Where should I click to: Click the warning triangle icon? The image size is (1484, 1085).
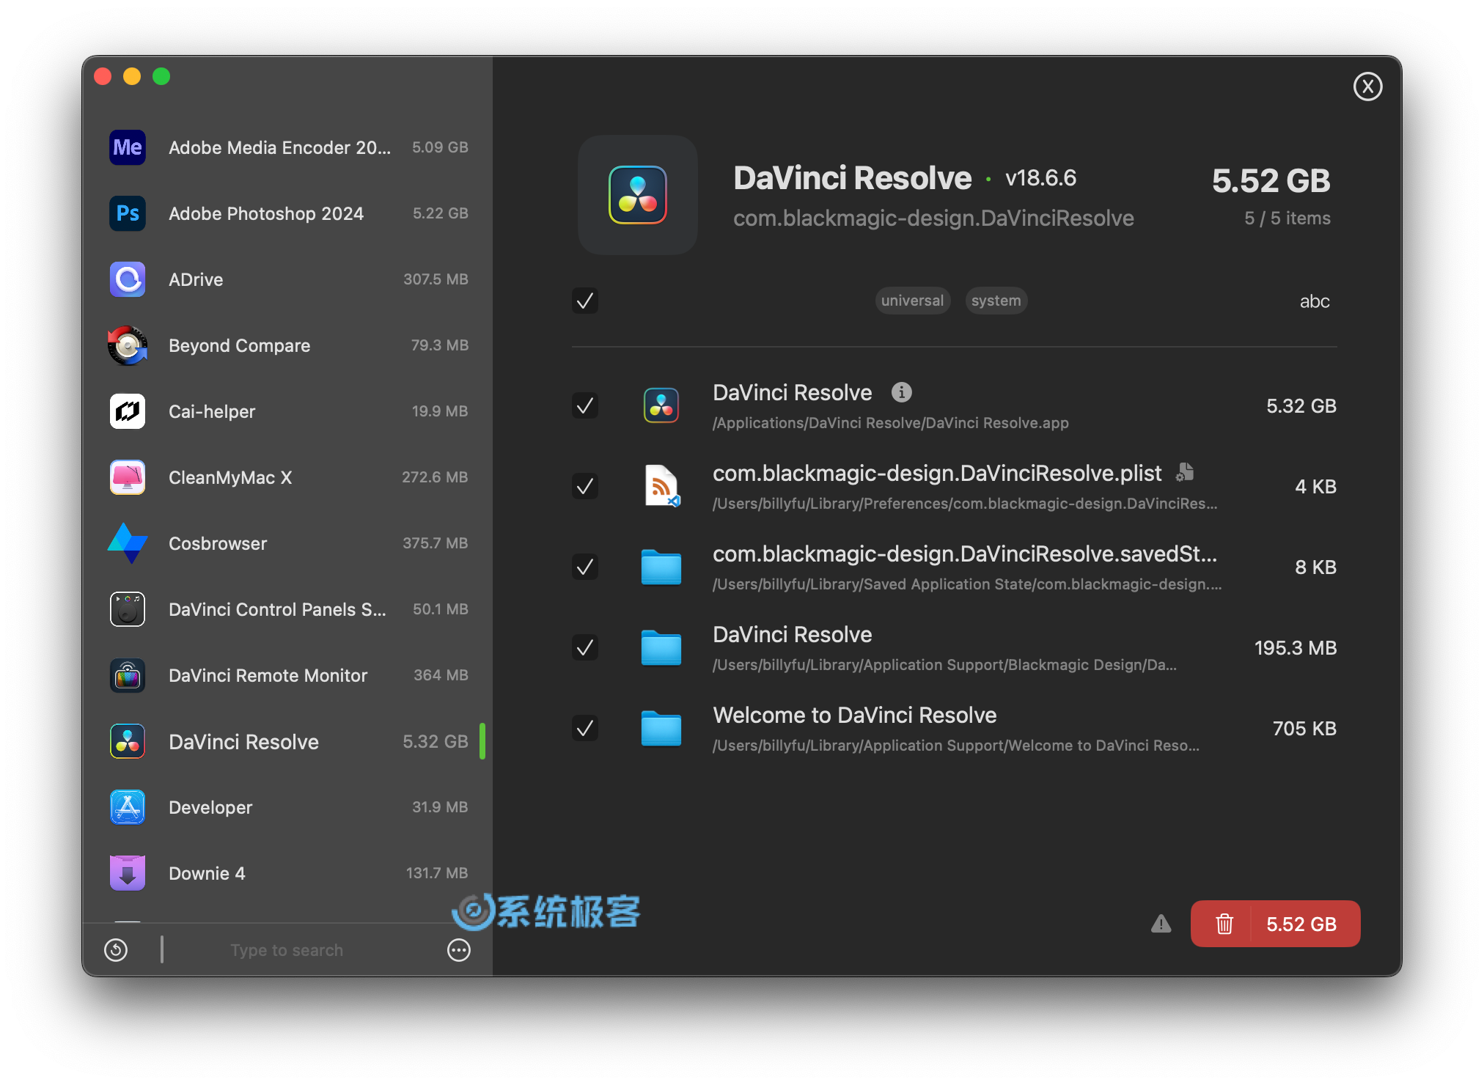[1161, 924]
